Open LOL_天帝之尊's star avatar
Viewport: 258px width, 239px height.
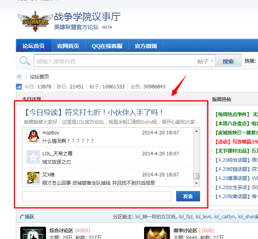pyautogui.click(x=33, y=157)
